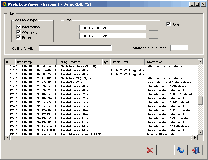The width and height of the screenshot is (208, 160).
Task: Select log row with ID 115
Action: [67, 70]
